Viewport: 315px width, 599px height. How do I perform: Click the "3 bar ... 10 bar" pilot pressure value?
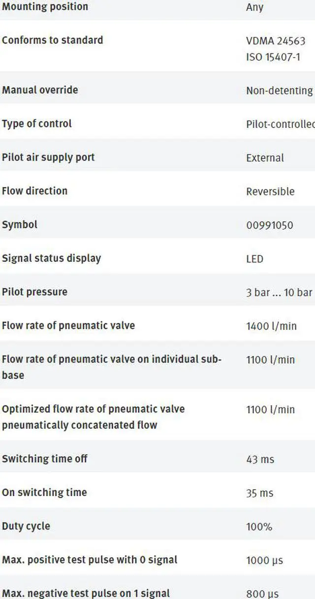[279, 292]
